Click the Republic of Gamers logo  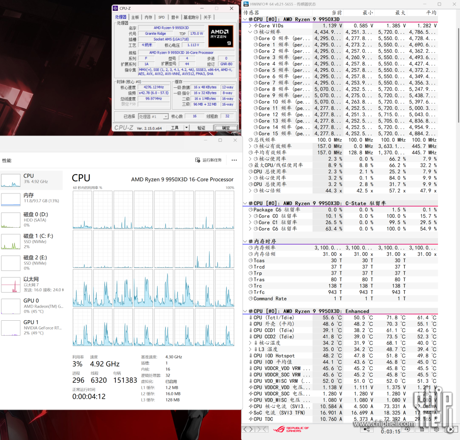[291, 429]
